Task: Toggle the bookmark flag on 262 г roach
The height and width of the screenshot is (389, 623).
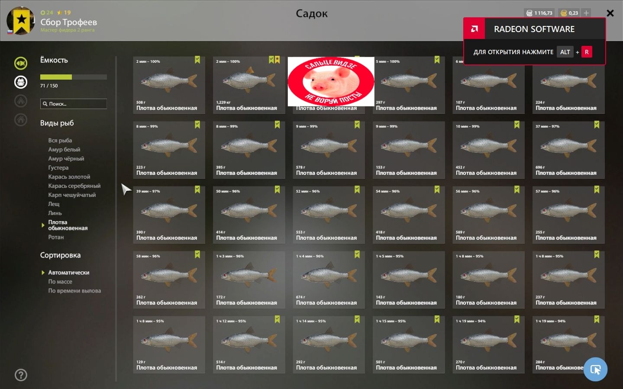Action: [197, 254]
